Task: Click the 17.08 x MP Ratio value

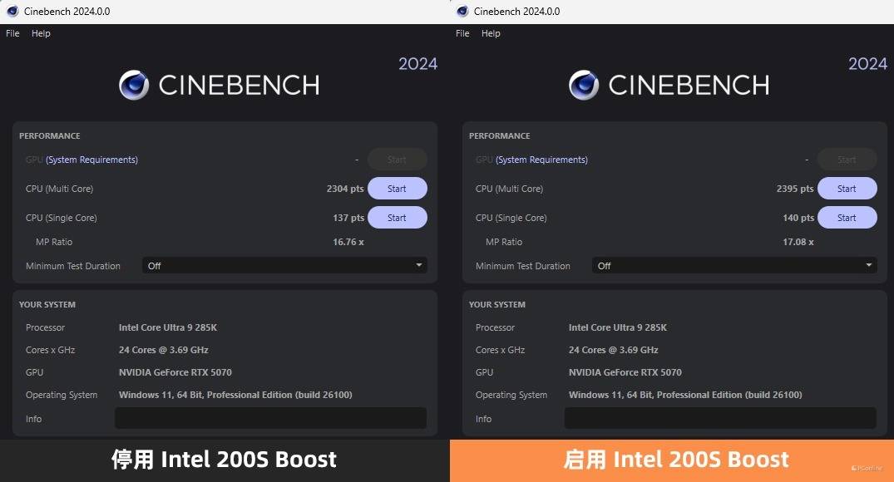Action: coord(798,242)
